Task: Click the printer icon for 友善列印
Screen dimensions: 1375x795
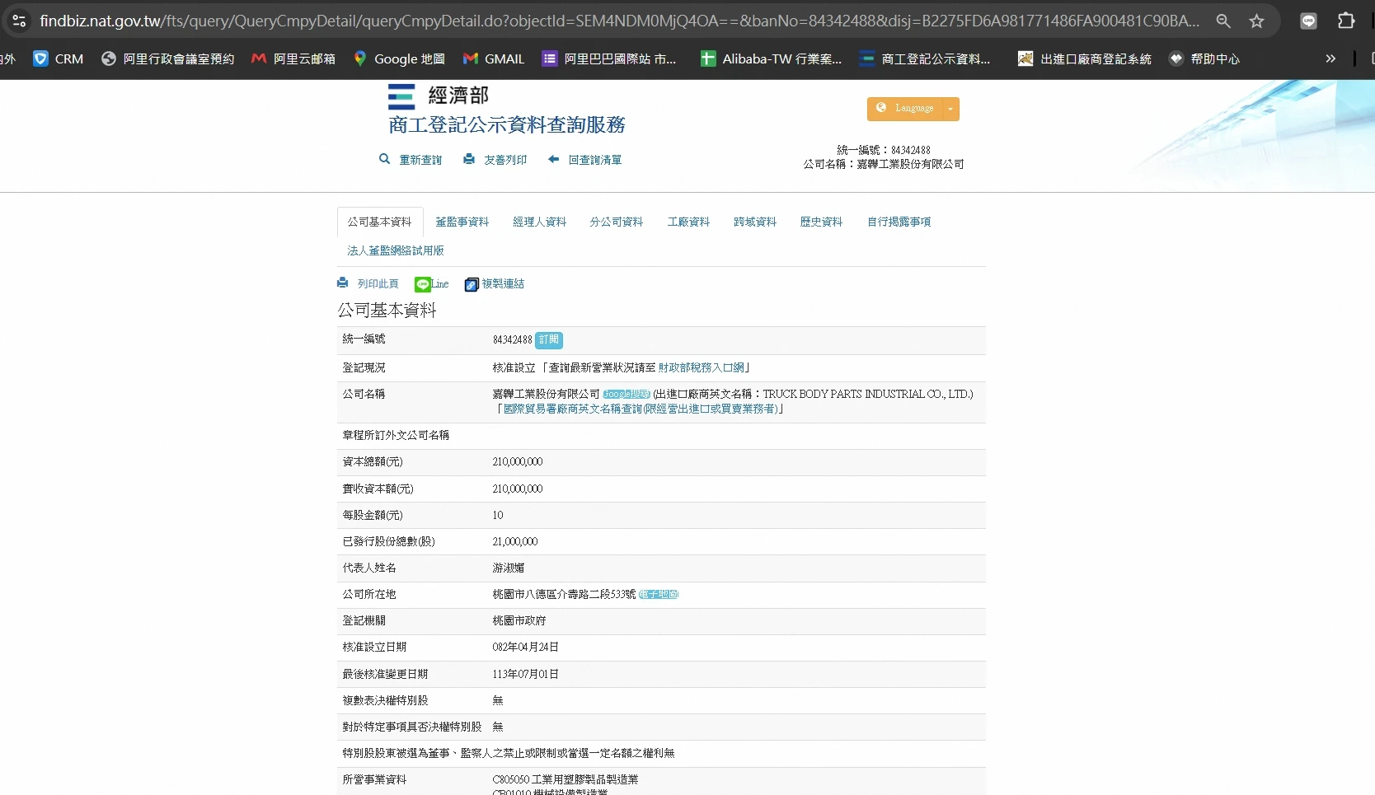Action: click(x=469, y=159)
